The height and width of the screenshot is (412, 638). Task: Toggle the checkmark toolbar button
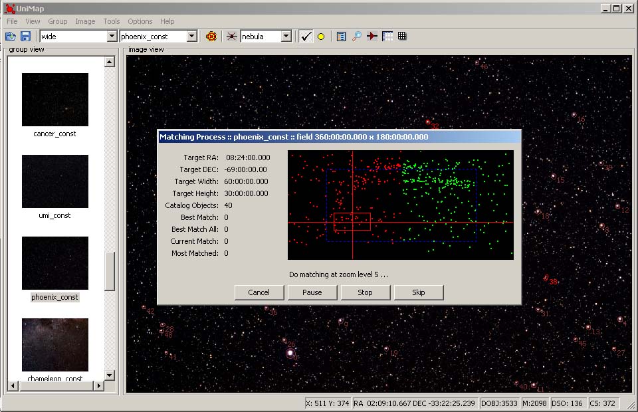306,36
